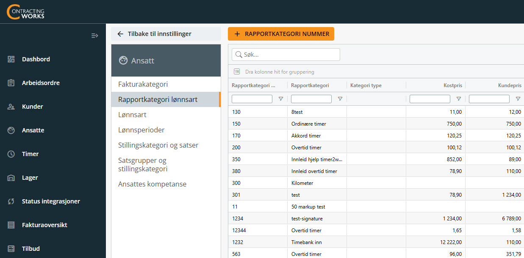Viewport: 524px width, 258px height.
Task: Click the Lager warehouse icon
Action: click(11, 178)
